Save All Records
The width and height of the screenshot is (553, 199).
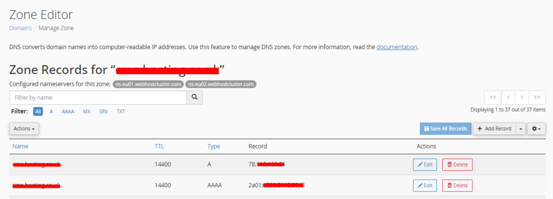coord(446,128)
